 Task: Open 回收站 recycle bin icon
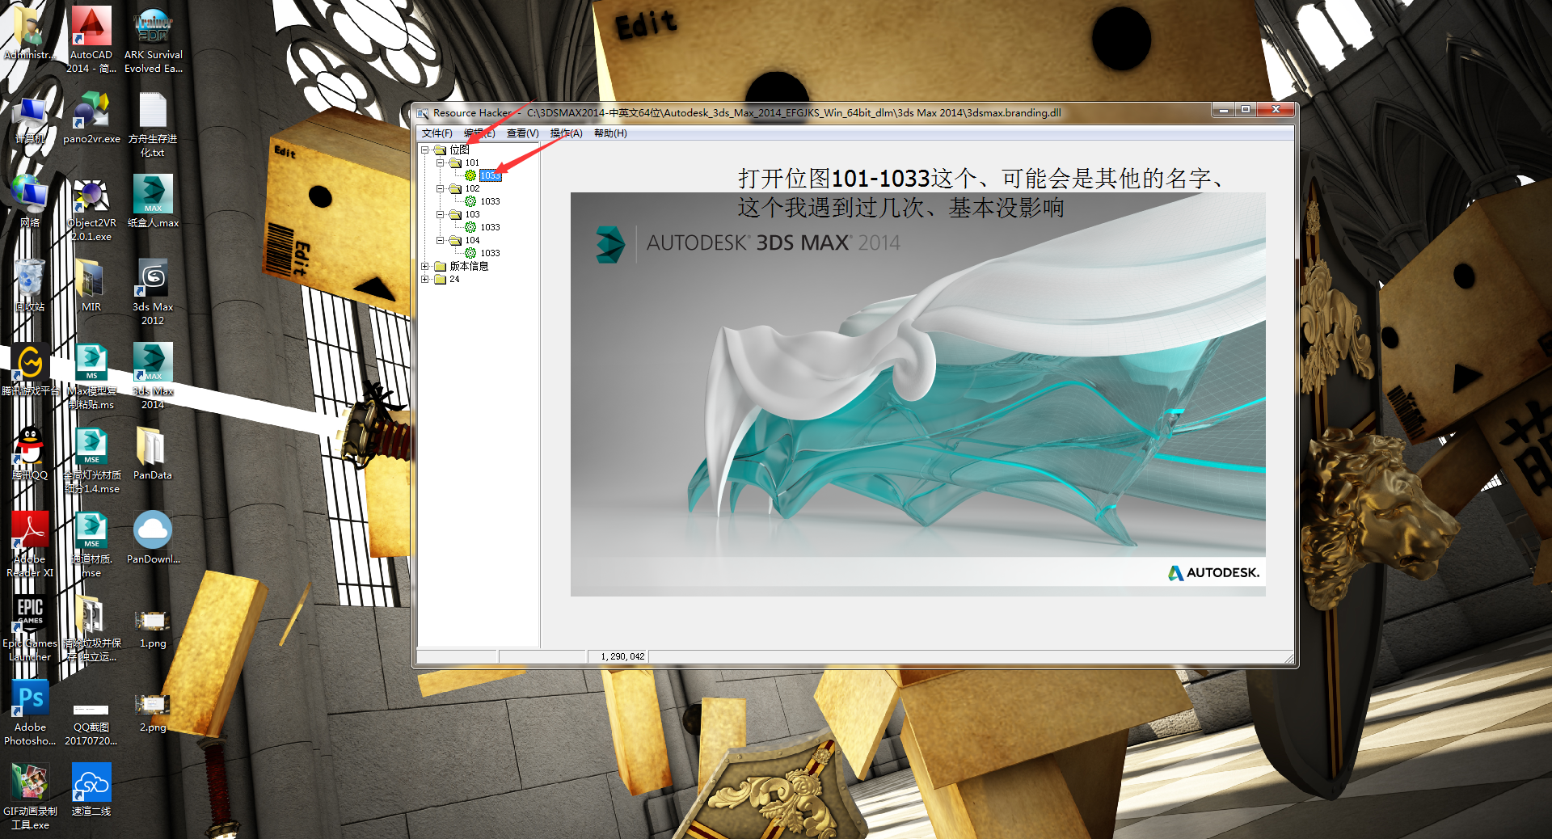click(30, 285)
